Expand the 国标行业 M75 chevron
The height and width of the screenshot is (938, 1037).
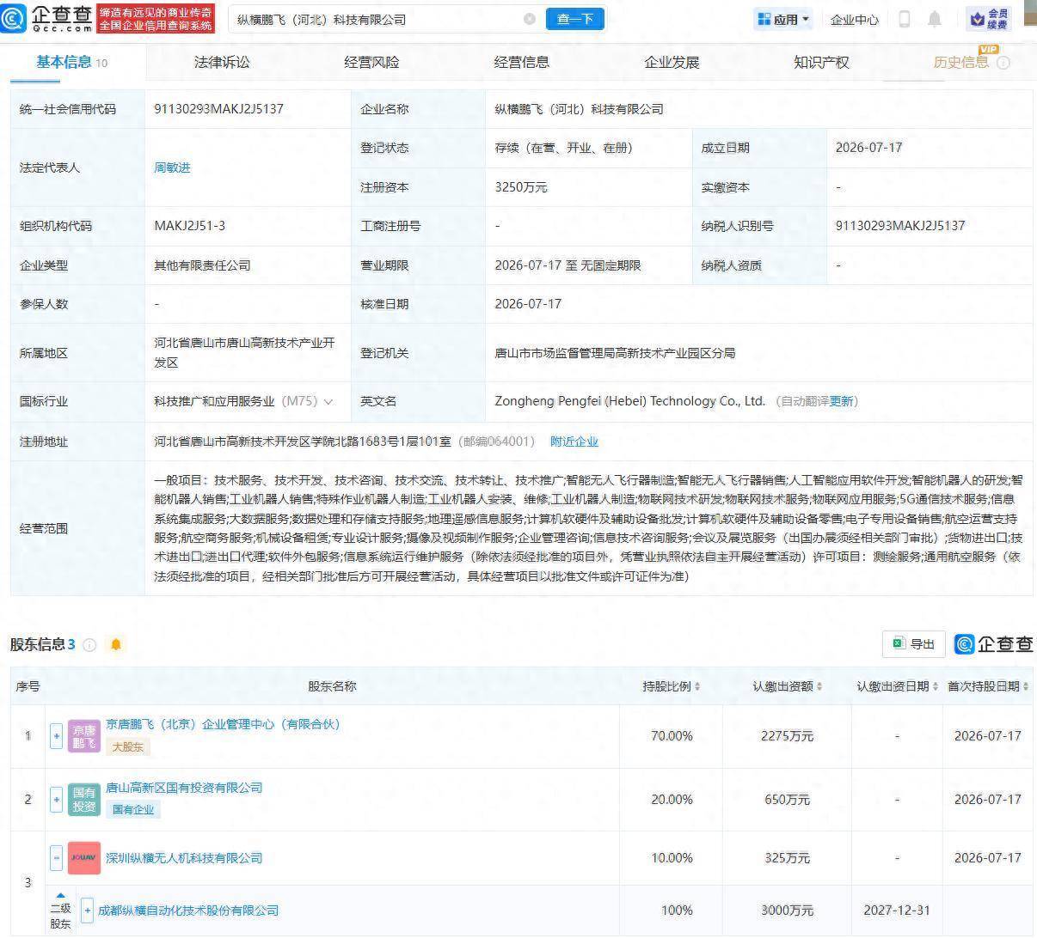[x=328, y=401]
